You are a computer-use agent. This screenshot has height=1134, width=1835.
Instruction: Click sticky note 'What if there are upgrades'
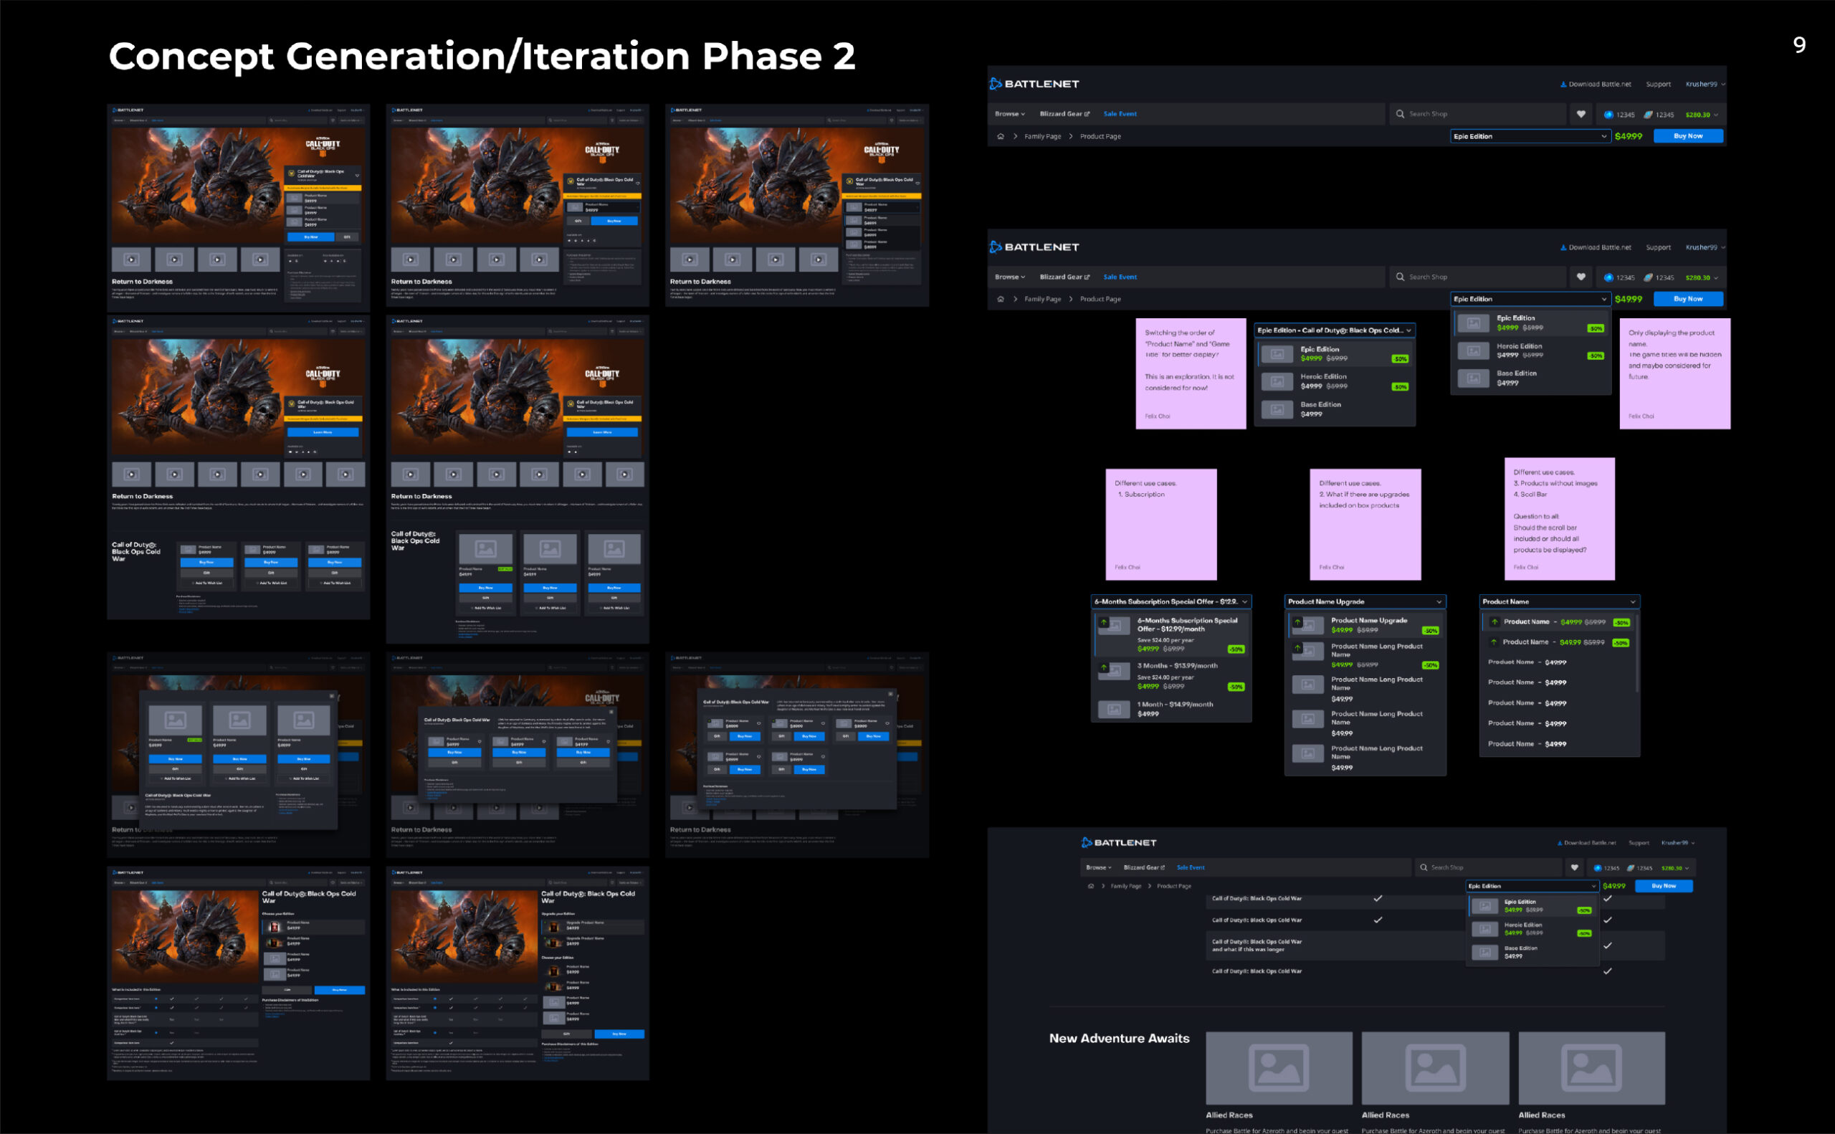point(1365,524)
